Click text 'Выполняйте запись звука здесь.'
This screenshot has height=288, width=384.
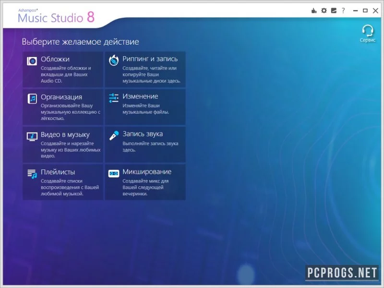tap(150, 147)
